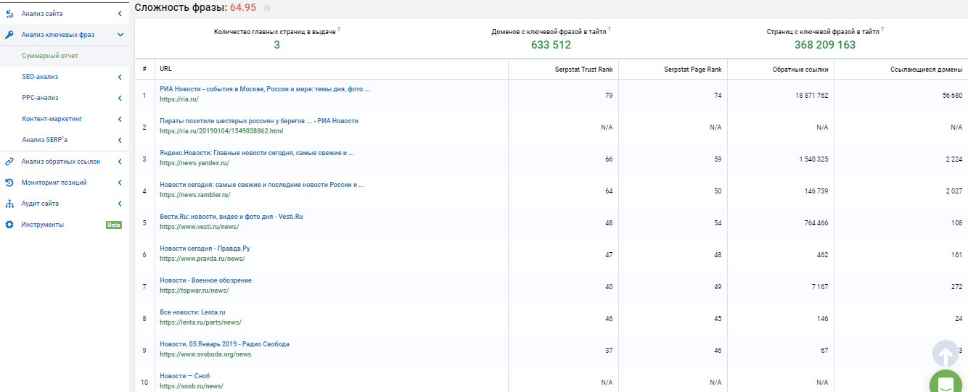
Task: Expand Контент-маркетинг chevron
Action: [x=120, y=119]
